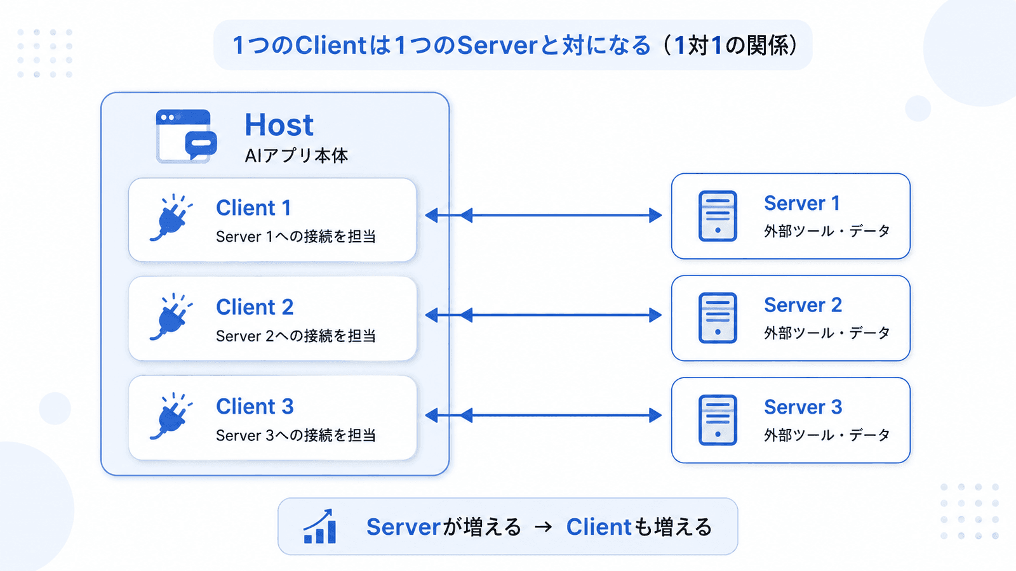Click "Serverが増える" in bottom banner
Viewport: 1016px width, 571px height.
coord(444,527)
